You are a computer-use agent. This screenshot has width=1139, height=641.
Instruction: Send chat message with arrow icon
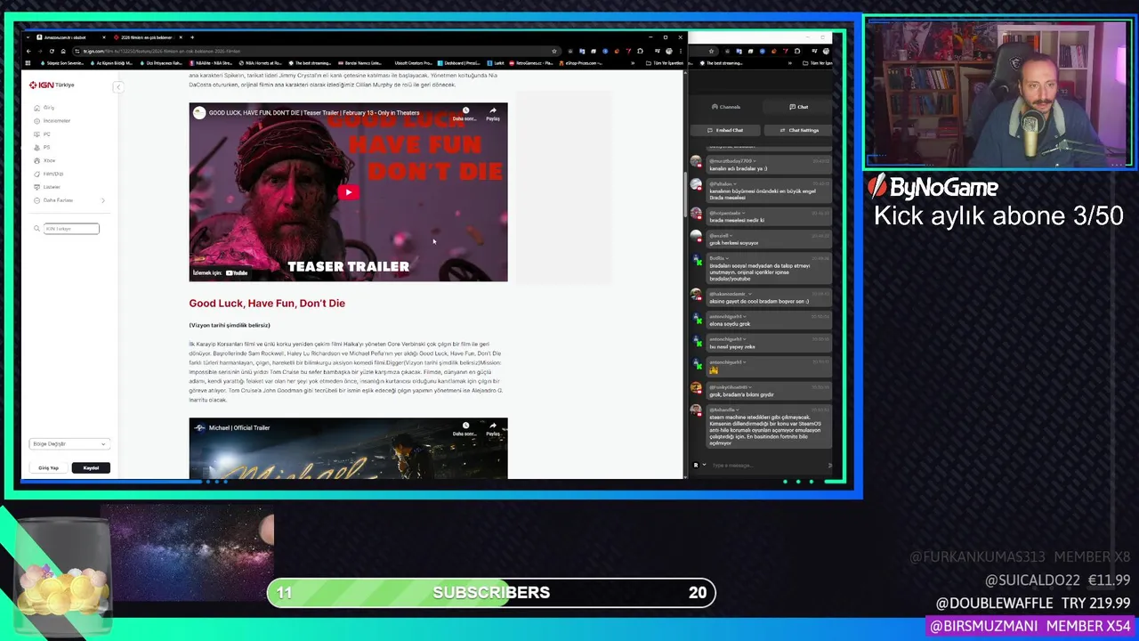pyautogui.click(x=830, y=465)
